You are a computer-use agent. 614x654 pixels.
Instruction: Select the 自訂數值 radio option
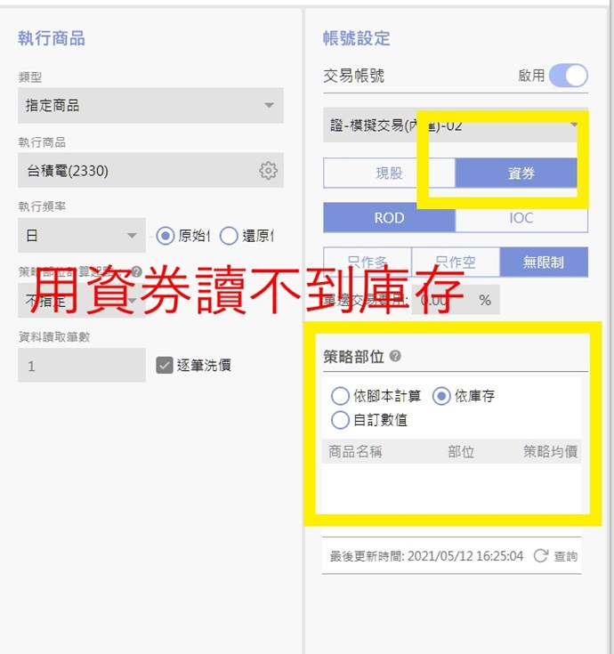(340, 420)
